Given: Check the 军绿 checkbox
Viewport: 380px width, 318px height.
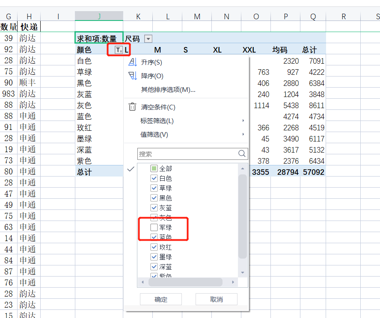Looking at the screenshot, I should pos(154,227).
